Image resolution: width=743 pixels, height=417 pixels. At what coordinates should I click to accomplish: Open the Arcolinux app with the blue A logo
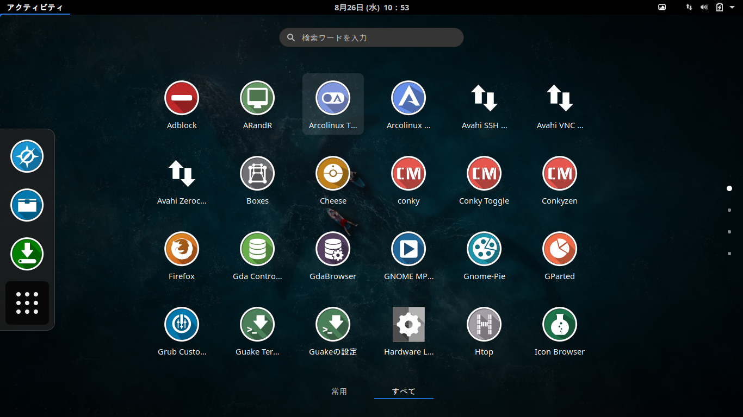[x=408, y=98]
